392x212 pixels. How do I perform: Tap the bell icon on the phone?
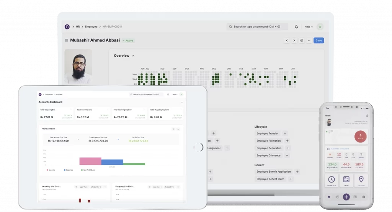click(367, 116)
